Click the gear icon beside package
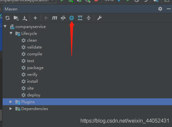Image resolution: width=172 pixels, height=127 pixels. tap(24, 68)
